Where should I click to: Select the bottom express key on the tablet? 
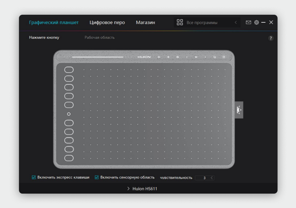click(x=69, y=158)
